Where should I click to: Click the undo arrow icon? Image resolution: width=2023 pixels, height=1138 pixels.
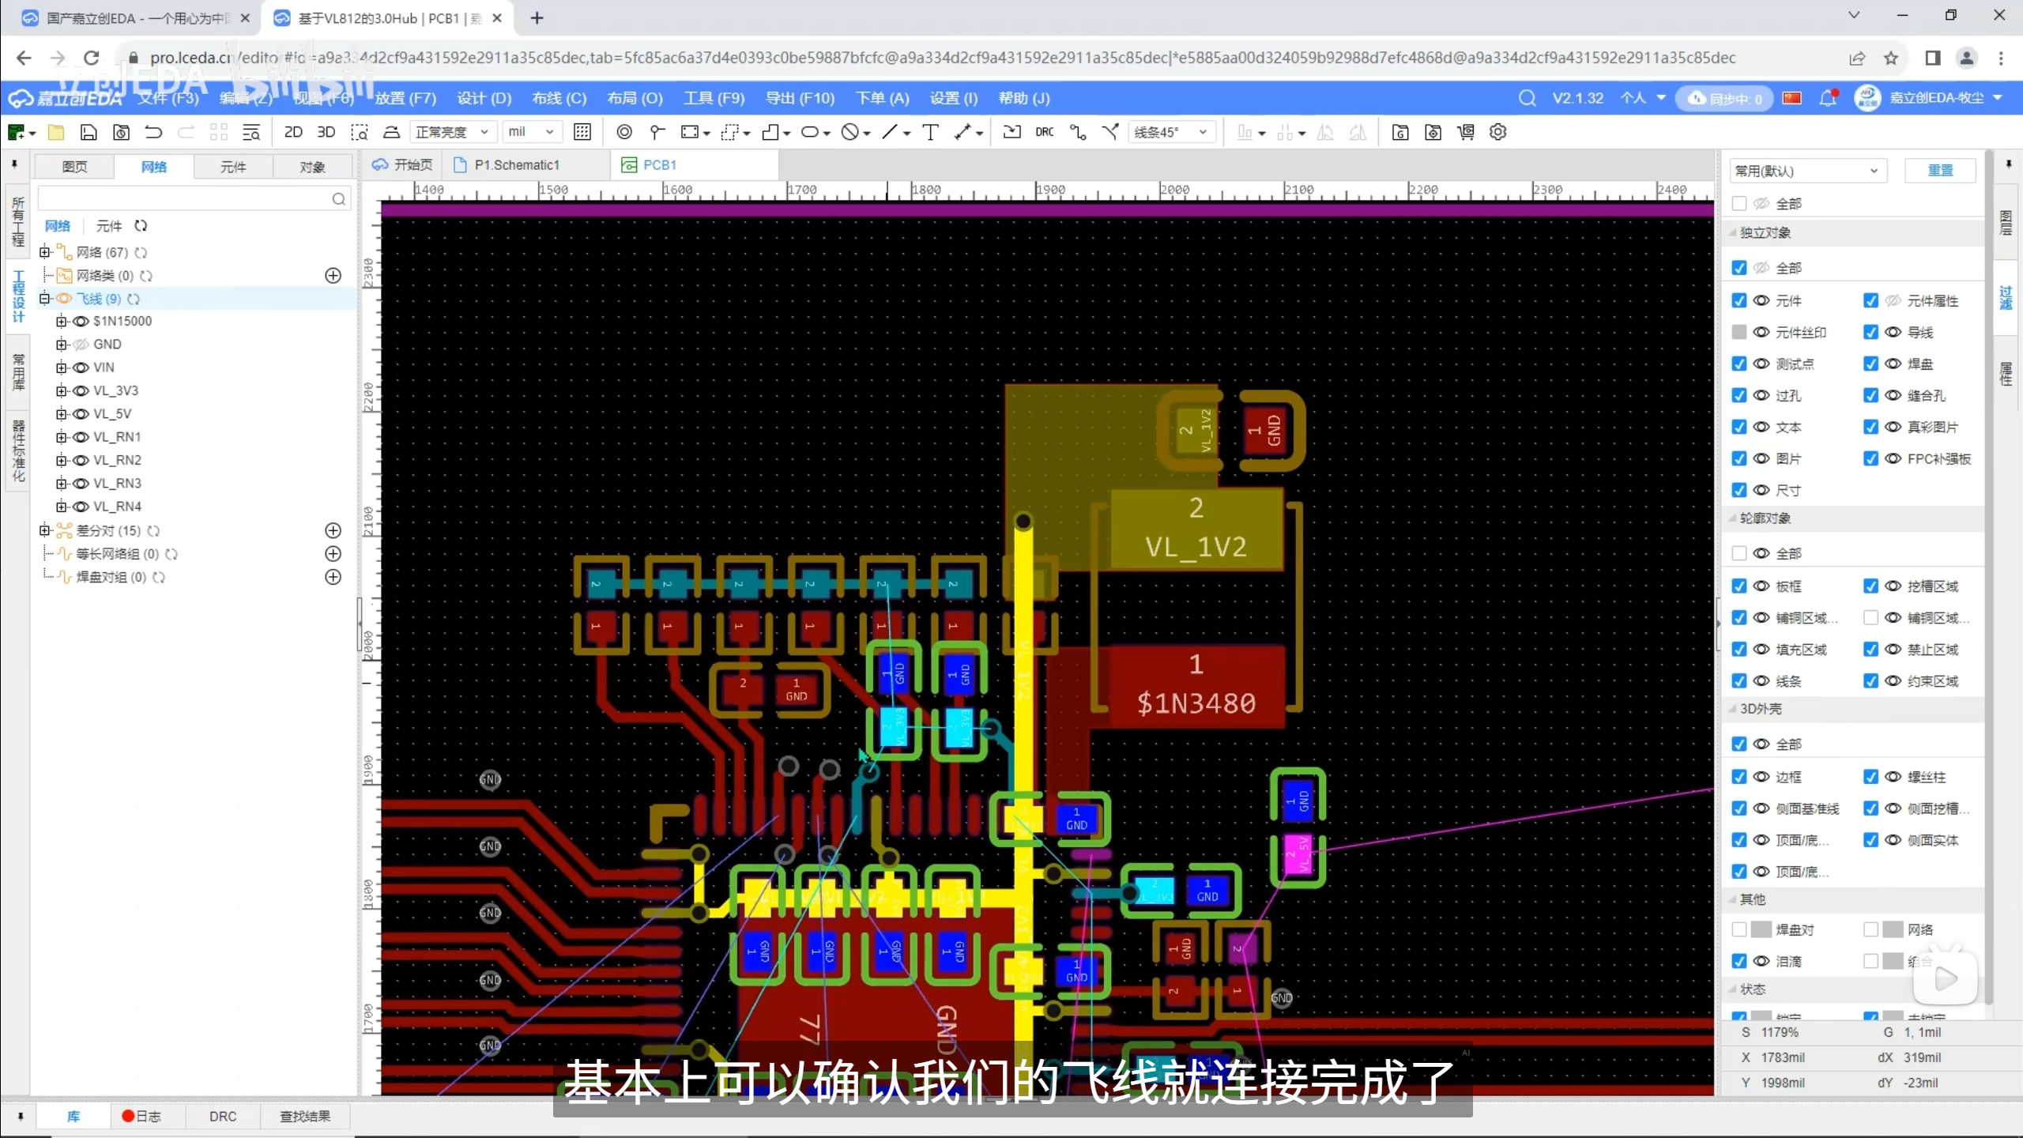153,132
